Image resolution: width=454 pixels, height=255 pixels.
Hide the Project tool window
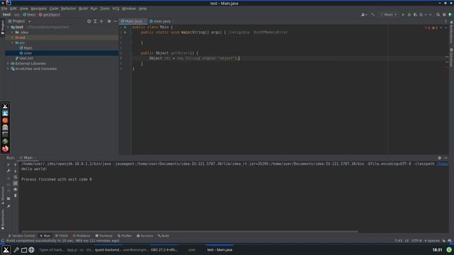pos(115,21)
